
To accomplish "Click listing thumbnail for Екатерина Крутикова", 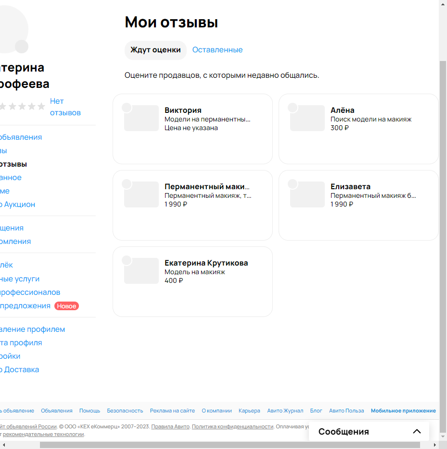I will 141,271.
